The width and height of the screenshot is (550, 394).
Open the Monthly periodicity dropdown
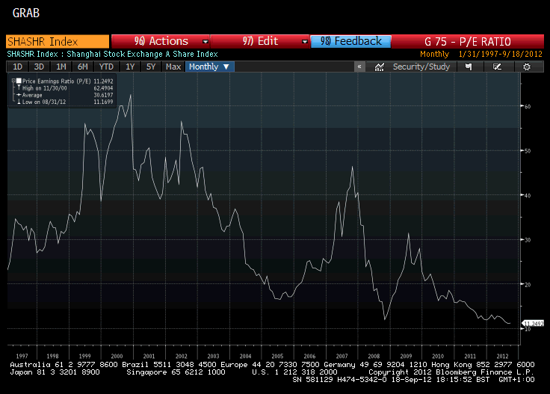(x=209, y=67)
